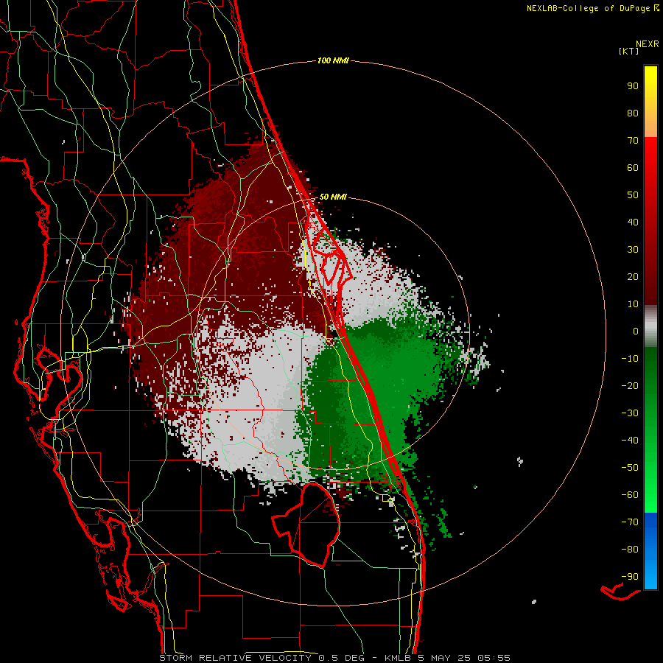Click the 30 value on velocity scale

click(633, 250)
